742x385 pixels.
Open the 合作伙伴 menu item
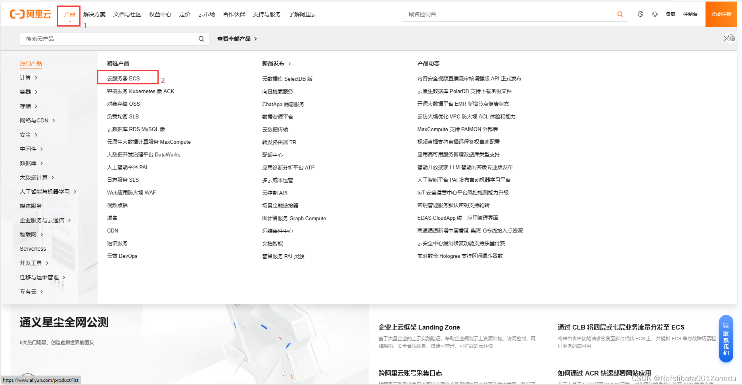(234, 15)
